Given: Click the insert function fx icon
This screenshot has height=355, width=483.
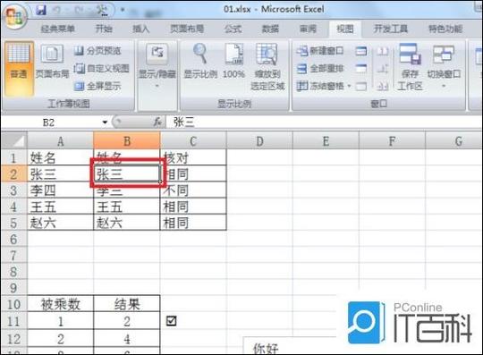Looking at the screenshot, I should [x=157, y=123].
